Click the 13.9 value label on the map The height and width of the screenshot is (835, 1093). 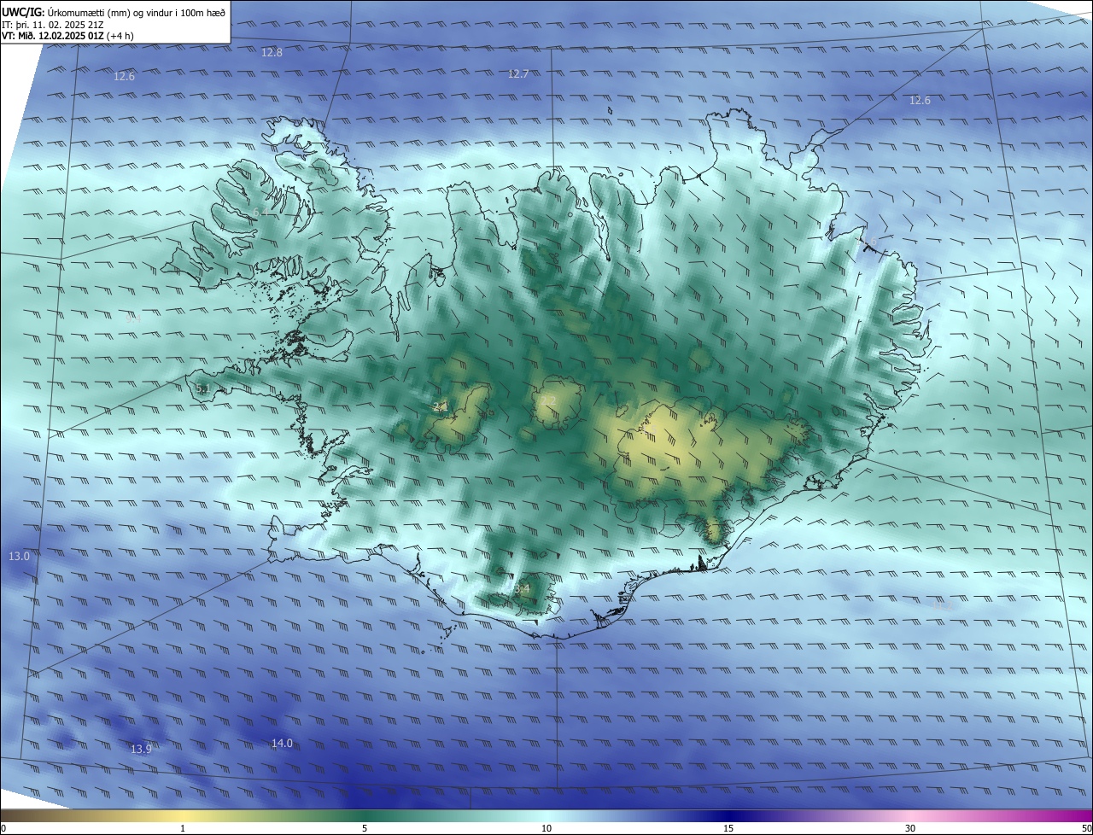(x=141, y=749)
